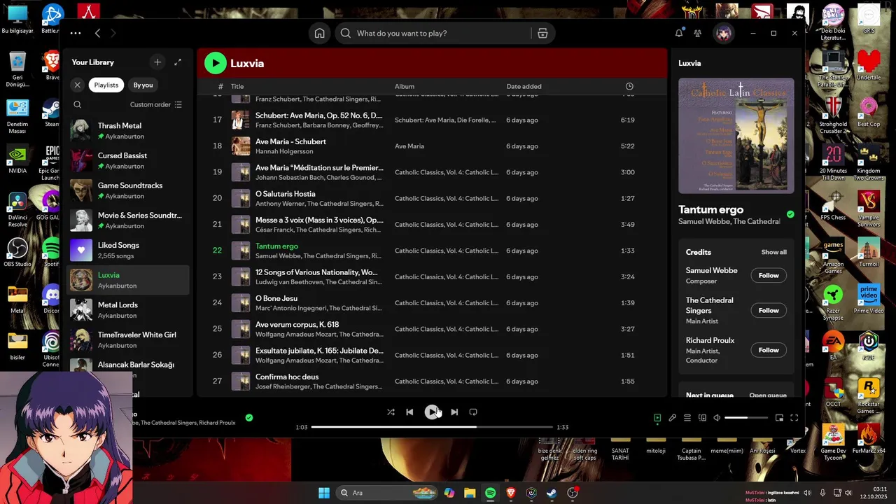Screen dimensions: 896x504
Task: Open Movie & Series Soundtracks playlist
Action: pos(128,220)
